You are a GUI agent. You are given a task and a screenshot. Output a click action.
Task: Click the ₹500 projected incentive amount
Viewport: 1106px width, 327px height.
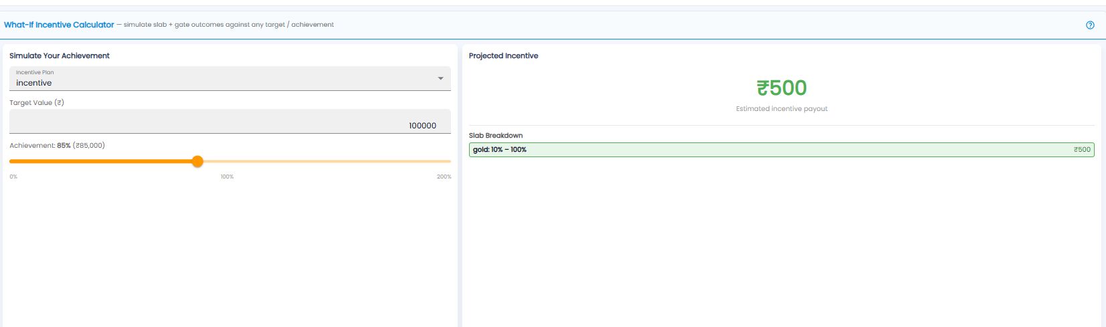(781, 88)
